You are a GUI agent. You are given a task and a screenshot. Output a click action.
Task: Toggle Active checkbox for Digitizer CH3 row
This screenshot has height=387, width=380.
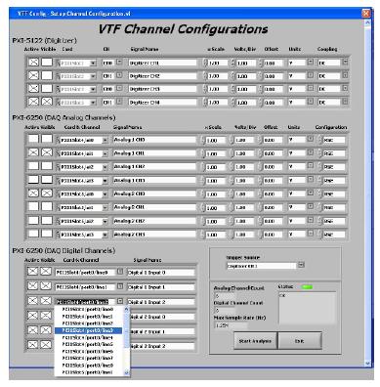coord(33,88)
